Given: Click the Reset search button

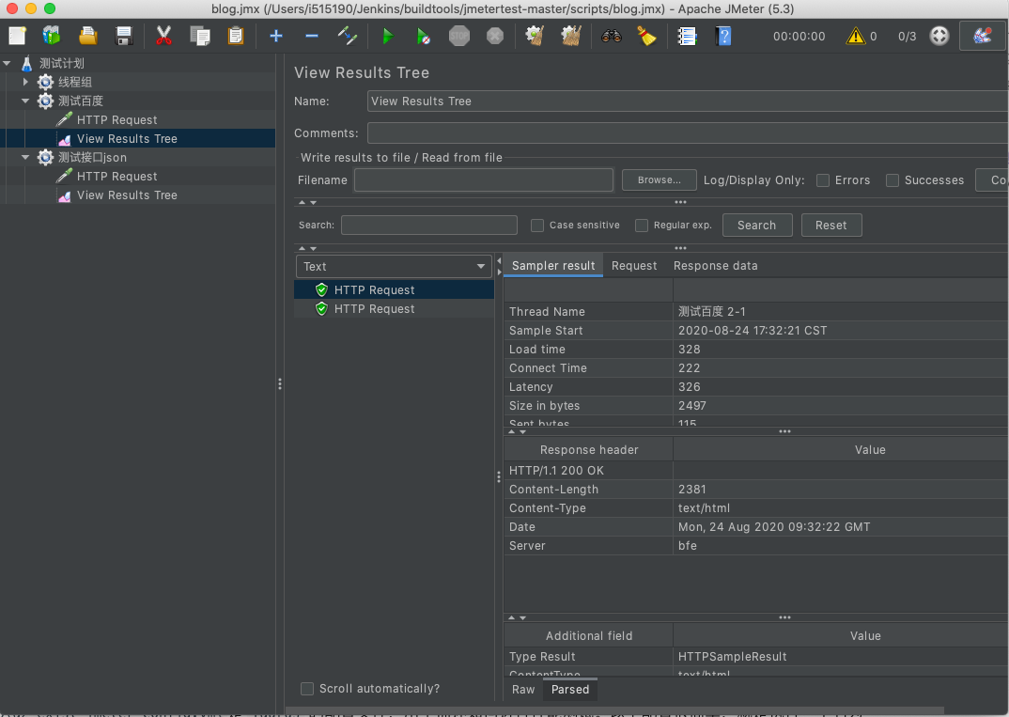Looking at the screenshot, I should 830,226.
